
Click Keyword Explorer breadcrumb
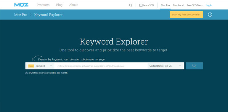[49, 15]
